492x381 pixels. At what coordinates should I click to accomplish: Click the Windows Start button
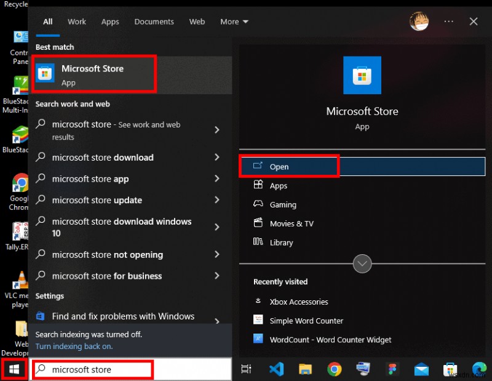14,369
